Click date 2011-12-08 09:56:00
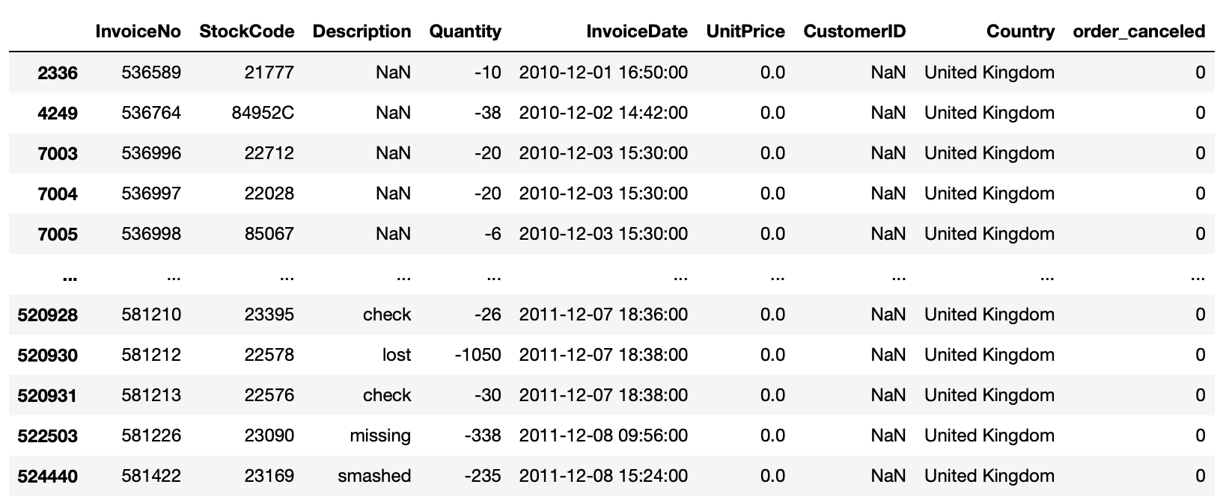 [603, 436]
